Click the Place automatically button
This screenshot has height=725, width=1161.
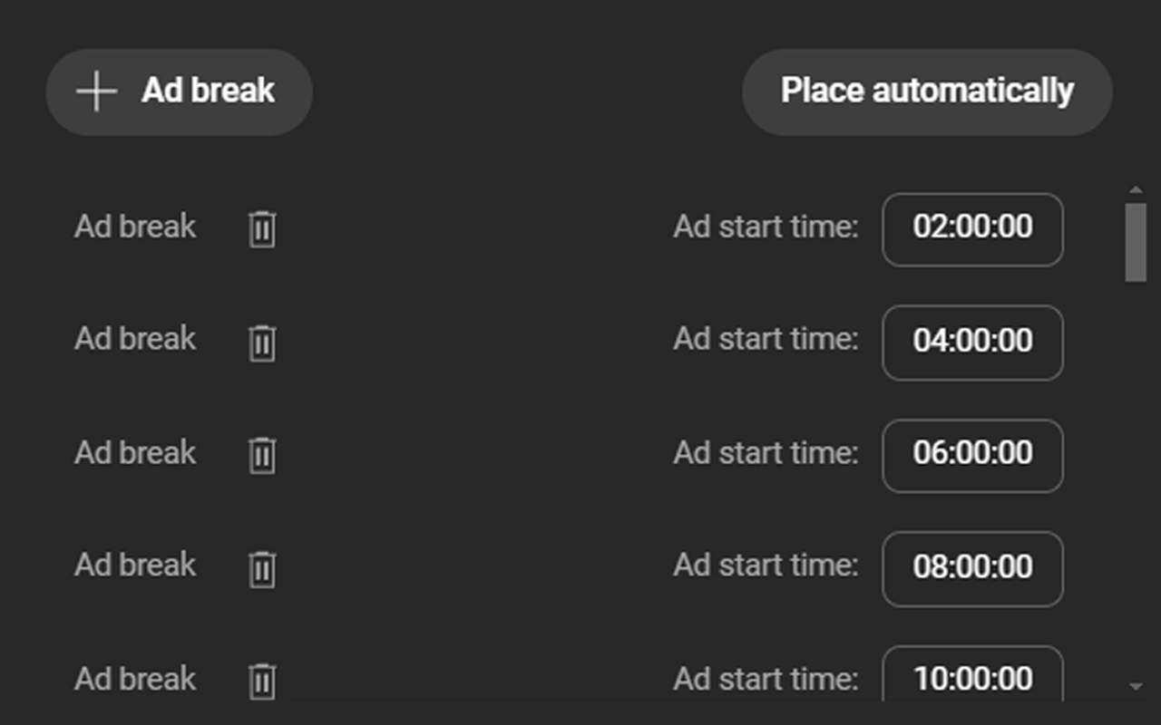pos(927,91)
